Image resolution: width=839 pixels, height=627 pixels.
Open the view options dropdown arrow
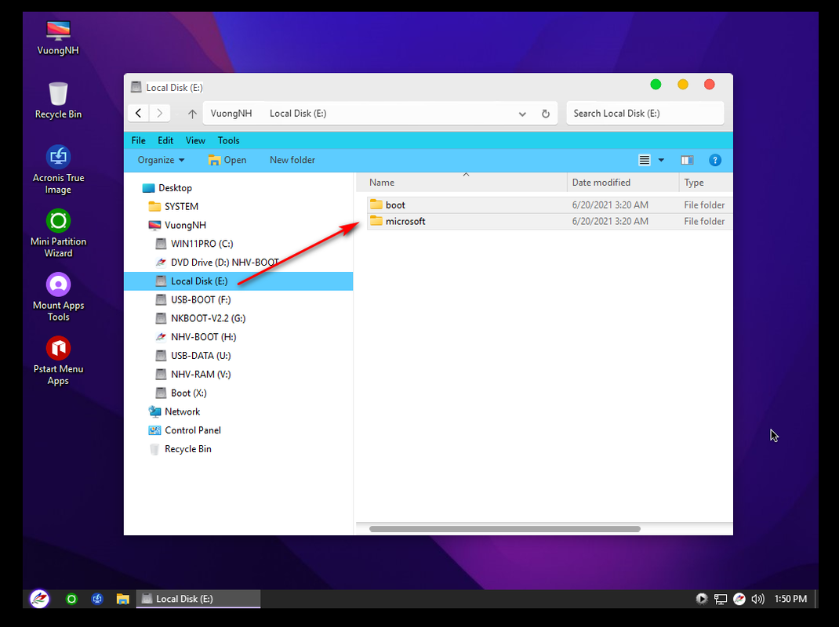tap(661, 160)
